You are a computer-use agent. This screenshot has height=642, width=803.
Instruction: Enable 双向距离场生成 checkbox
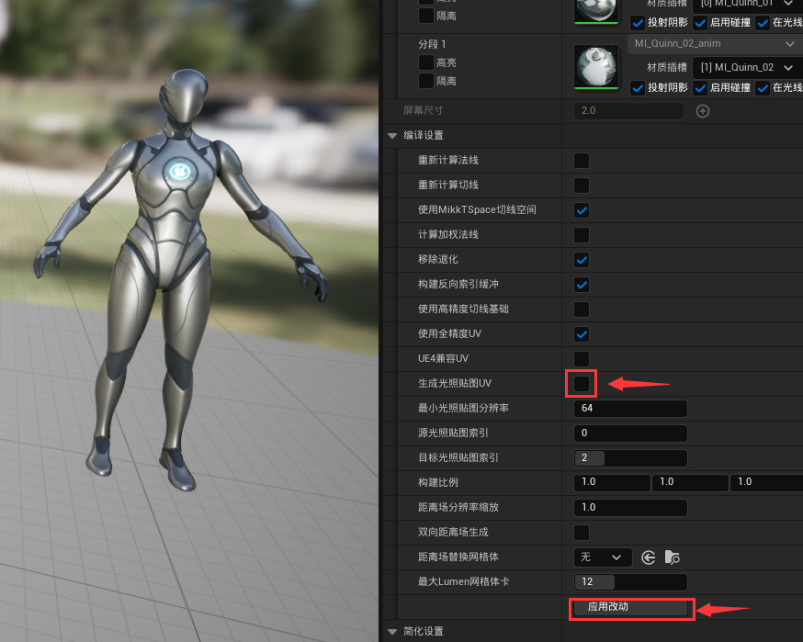582,533
